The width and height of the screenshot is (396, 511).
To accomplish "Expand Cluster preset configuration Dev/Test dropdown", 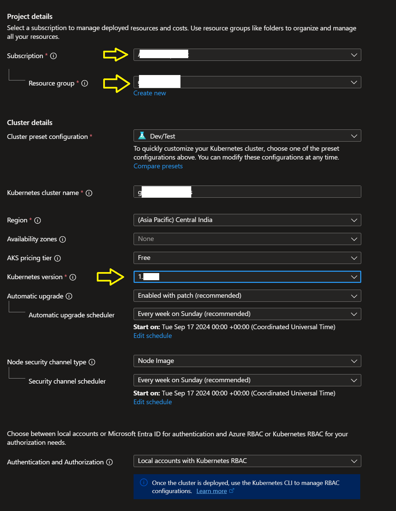I will tap(247, 136).
